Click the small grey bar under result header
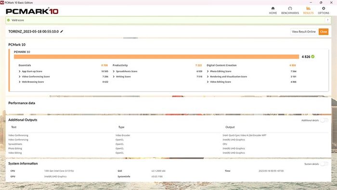The height and width of the screenshot is (190, 337). tap(130, 38)
